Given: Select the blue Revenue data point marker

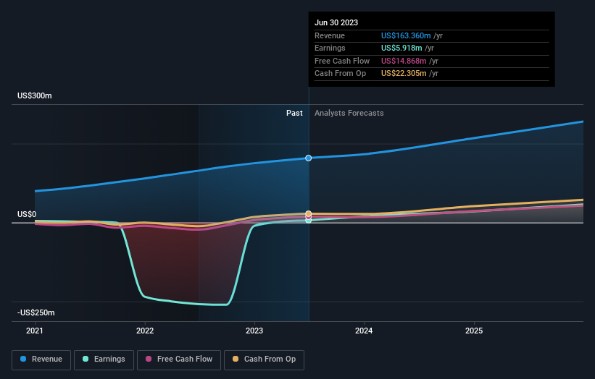Looking at the screenshot, I should tap(309, 158).
